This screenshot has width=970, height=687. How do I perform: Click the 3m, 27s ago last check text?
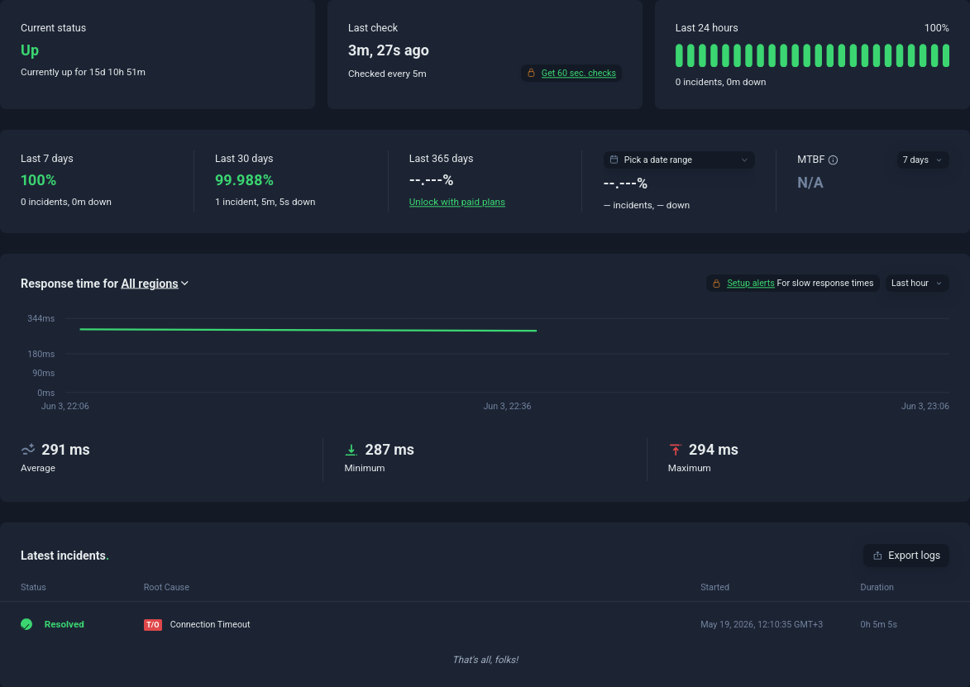tap(389, 50)
